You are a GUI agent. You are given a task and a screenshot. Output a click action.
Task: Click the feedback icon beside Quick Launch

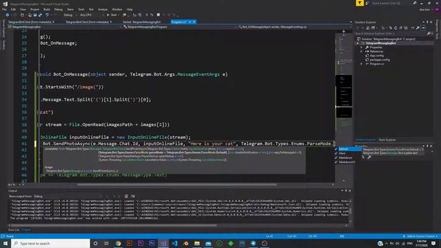coord(367,3)
